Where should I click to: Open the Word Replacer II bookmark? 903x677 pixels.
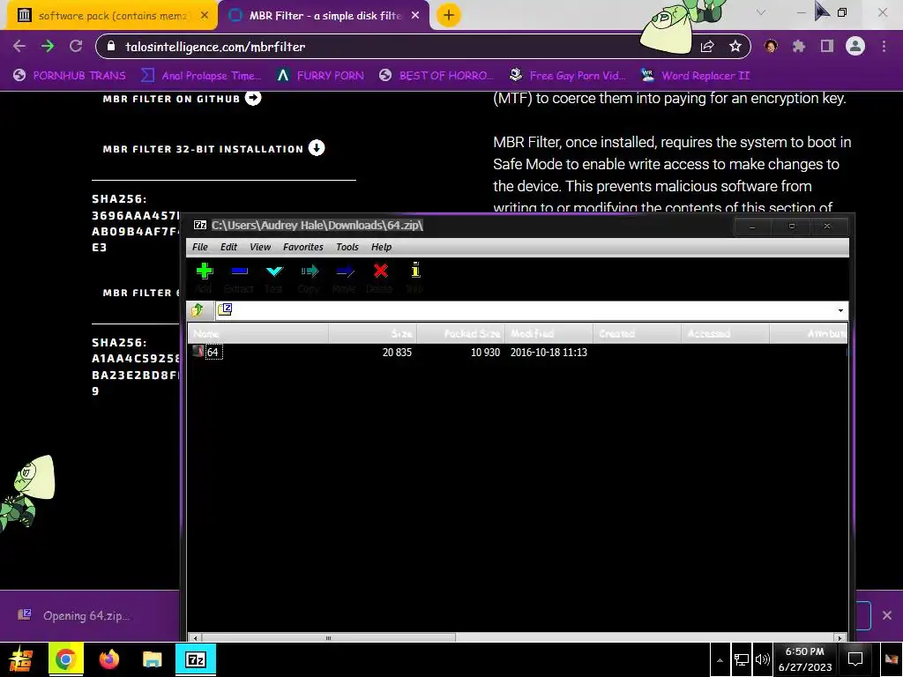696,76
